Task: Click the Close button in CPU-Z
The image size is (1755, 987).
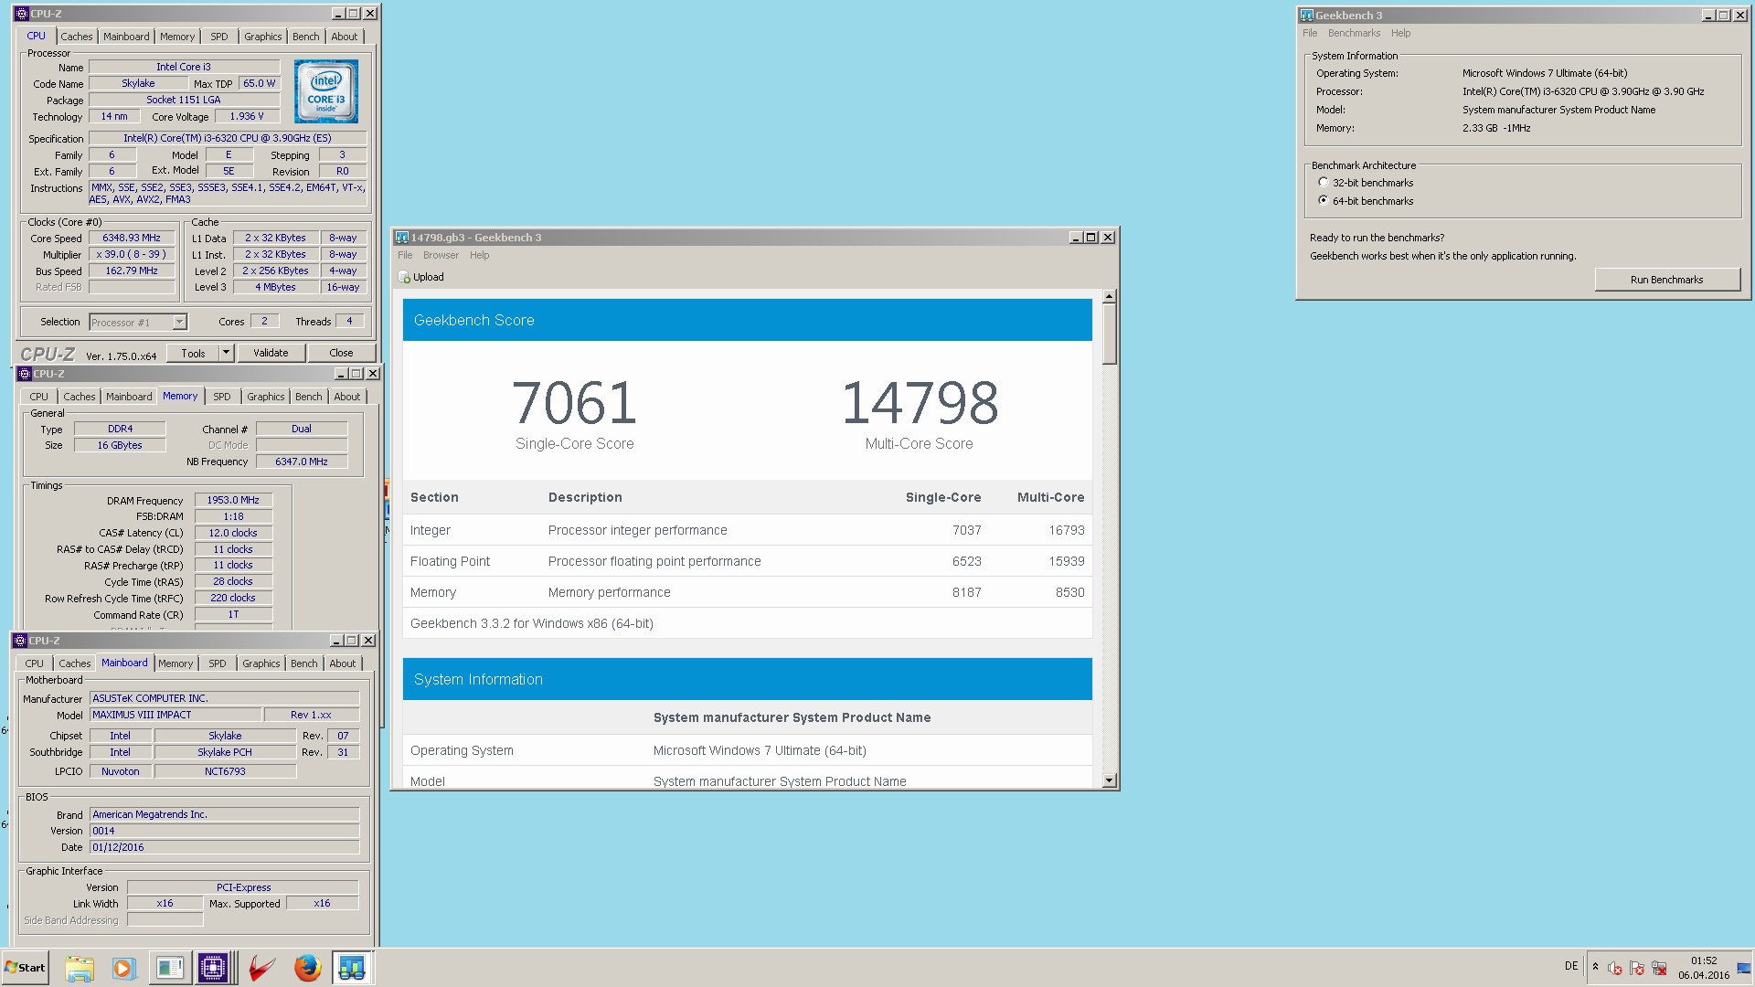Action: [x=341, y=353]
